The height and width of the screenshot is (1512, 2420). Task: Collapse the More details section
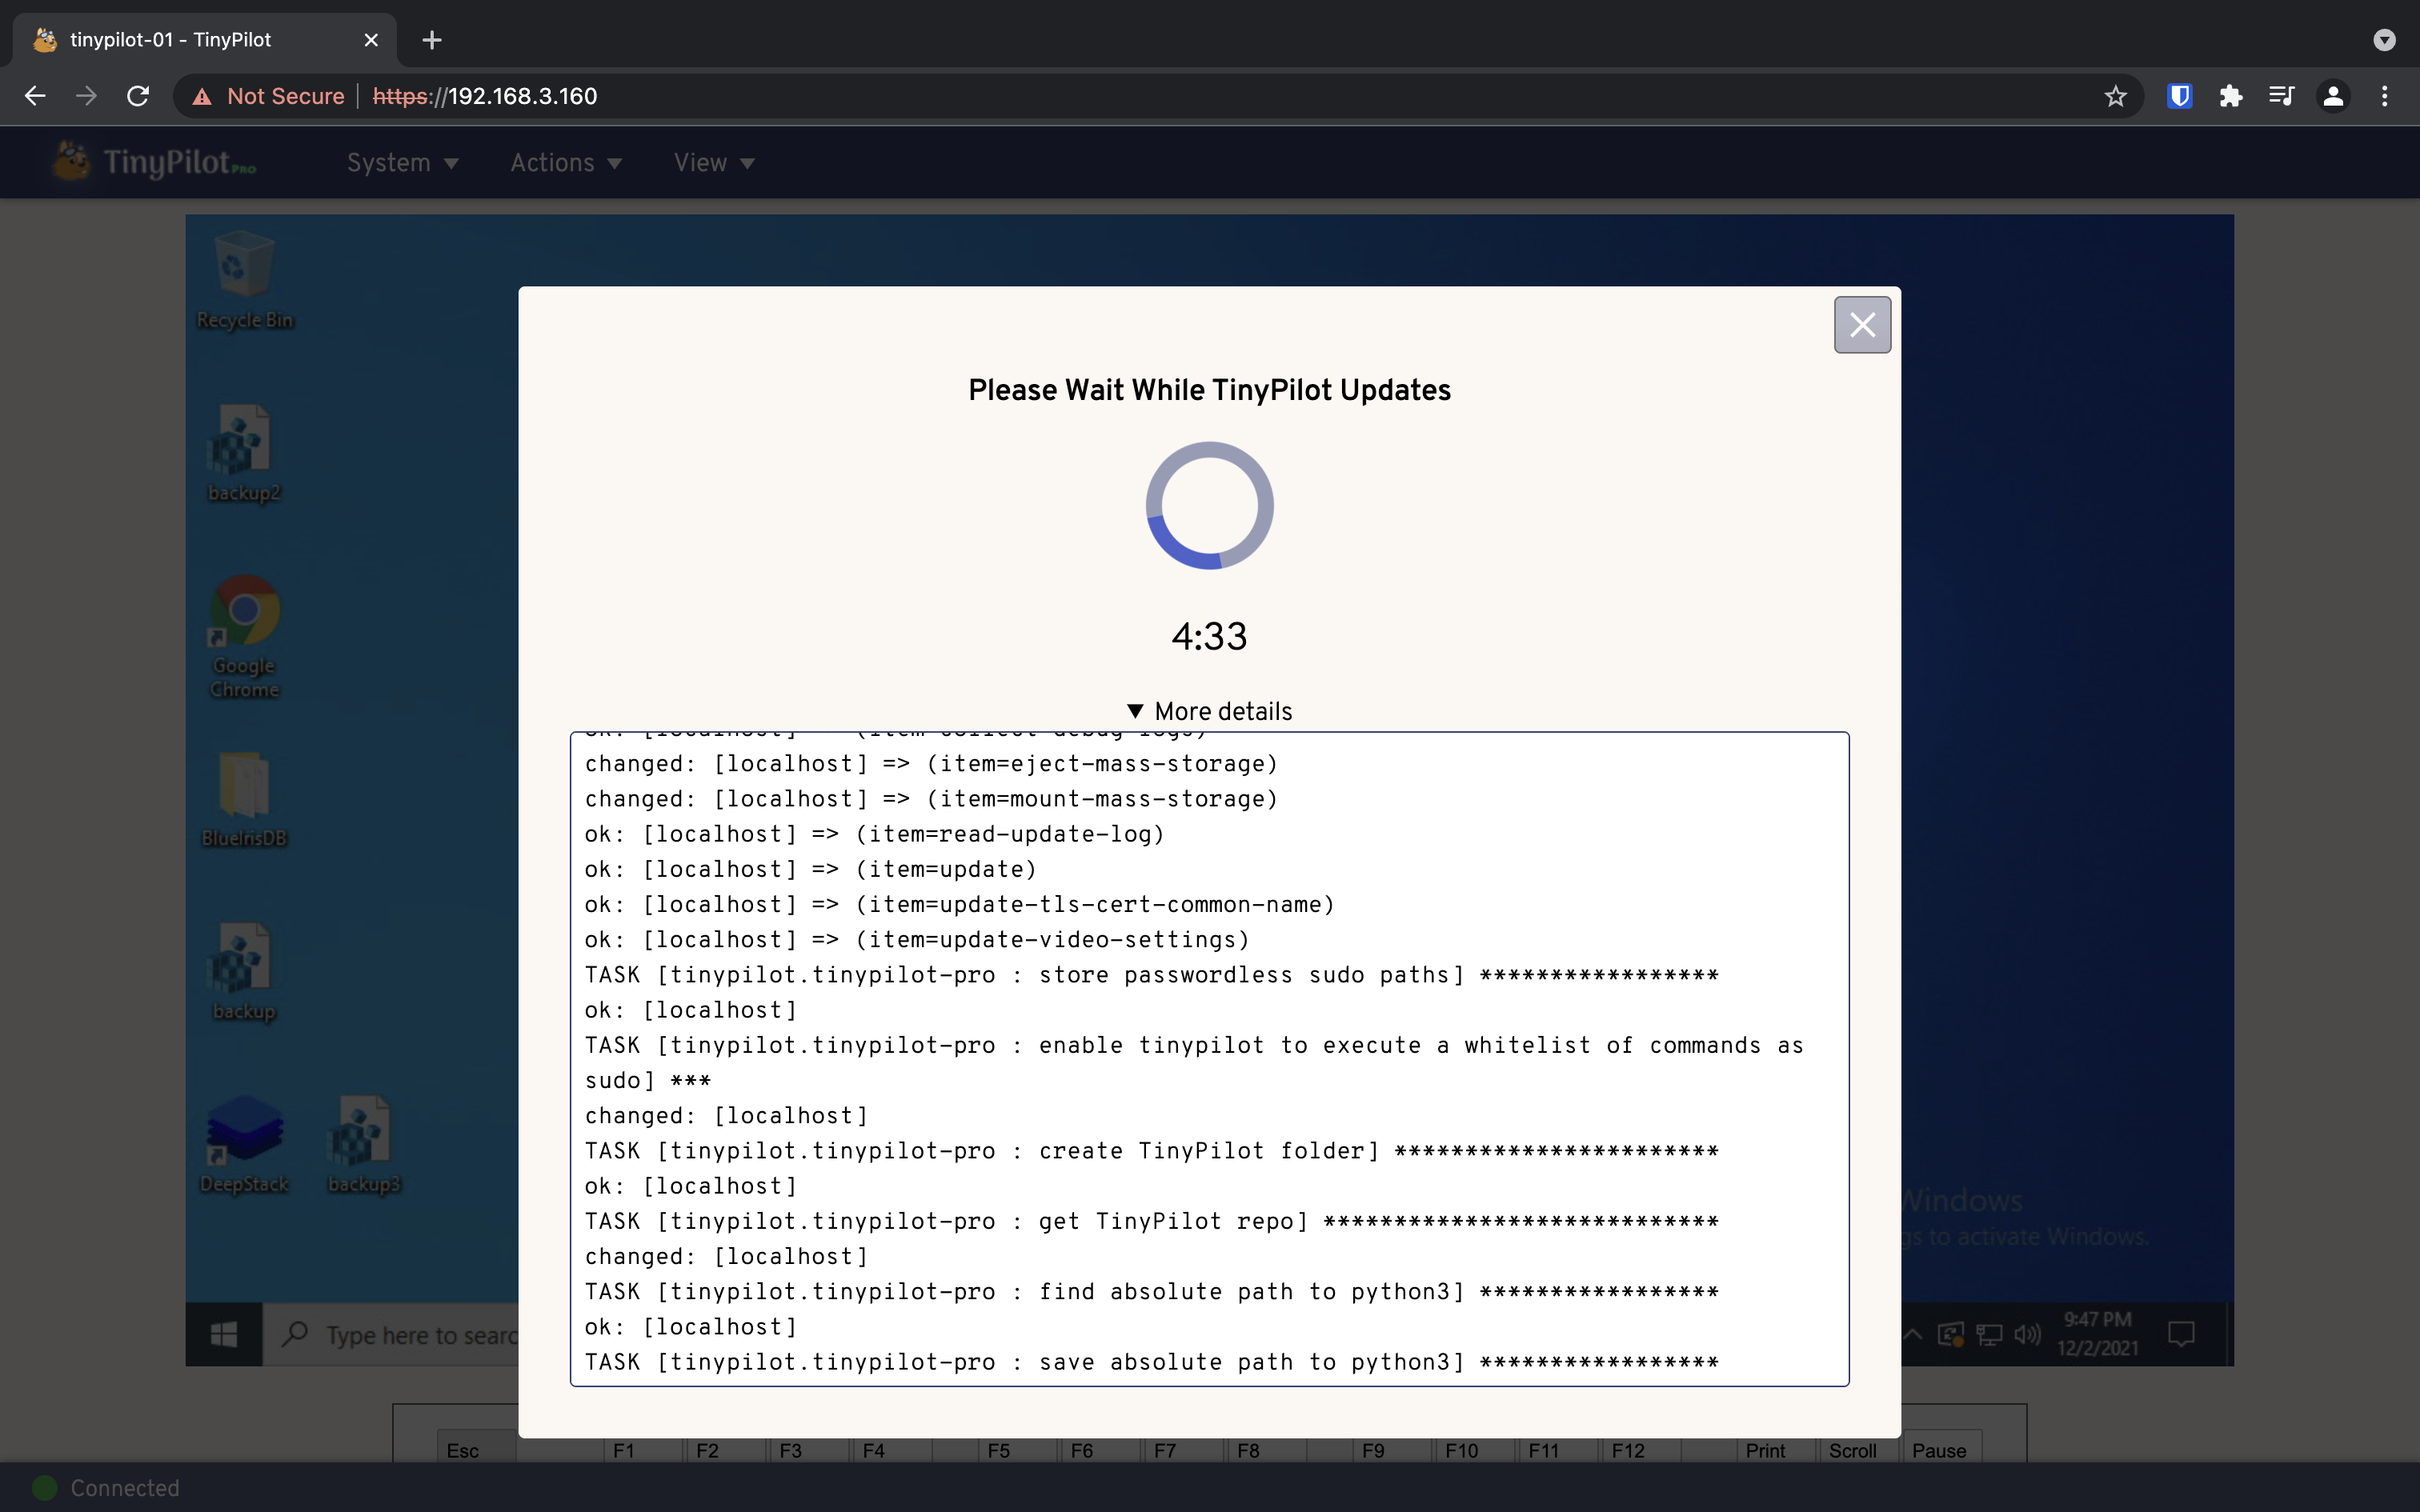coord(1209,711)
